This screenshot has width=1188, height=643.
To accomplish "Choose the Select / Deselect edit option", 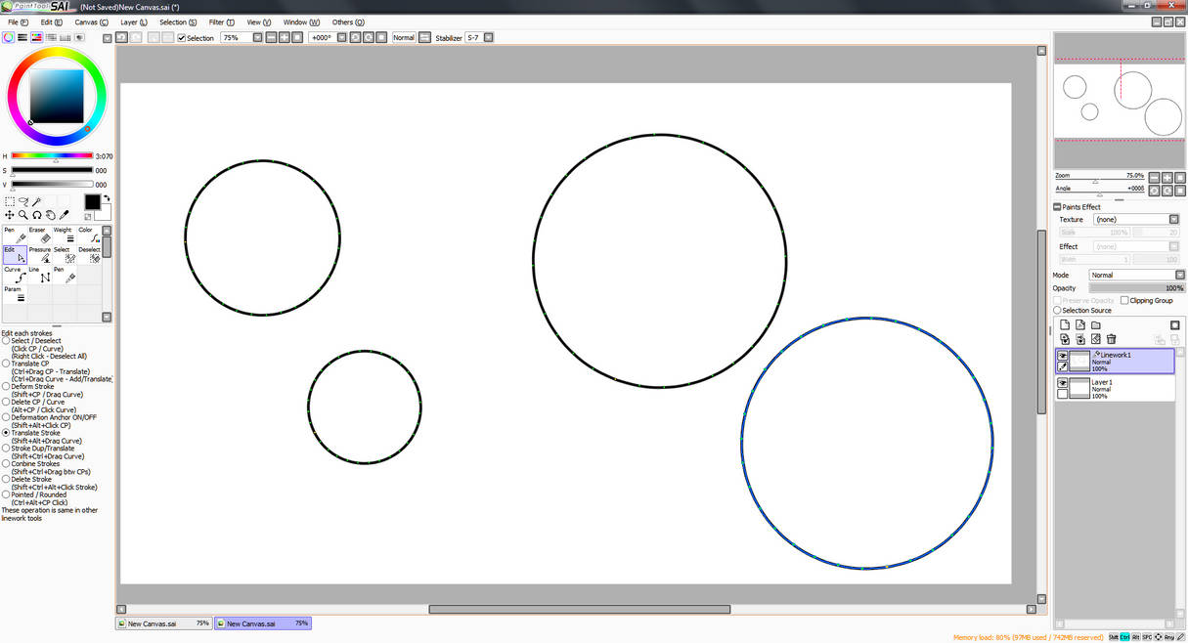I will coord(6,341).
